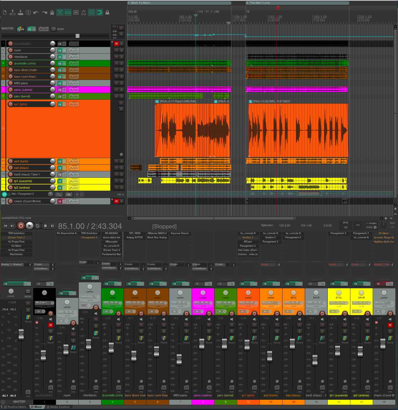Screen dimensions: 398x410
Task: Toggle the metronome icon in toolbar
Action: (x=52, y=12)
